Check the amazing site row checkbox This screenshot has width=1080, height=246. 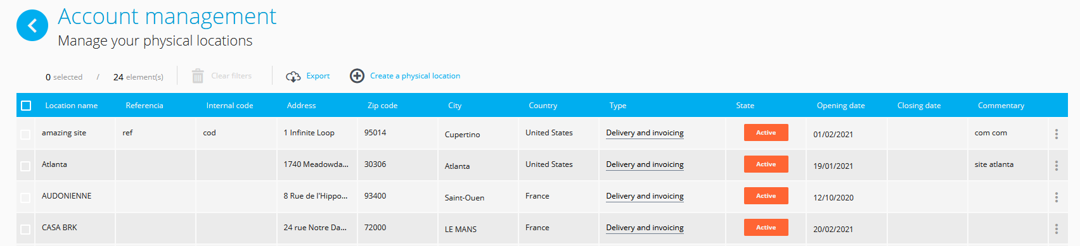25,135
